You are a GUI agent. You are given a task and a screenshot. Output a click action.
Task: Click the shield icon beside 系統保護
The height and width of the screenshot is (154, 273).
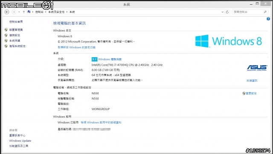(x=6, y=41)
